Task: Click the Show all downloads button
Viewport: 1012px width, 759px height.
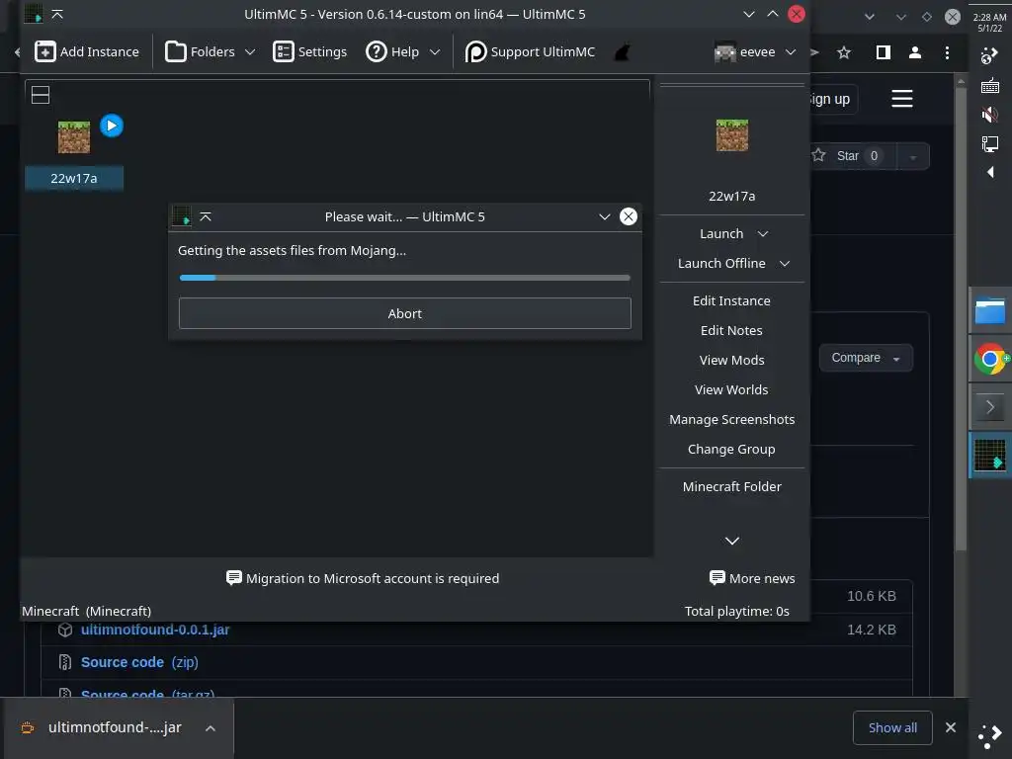Action: [892, 727]
